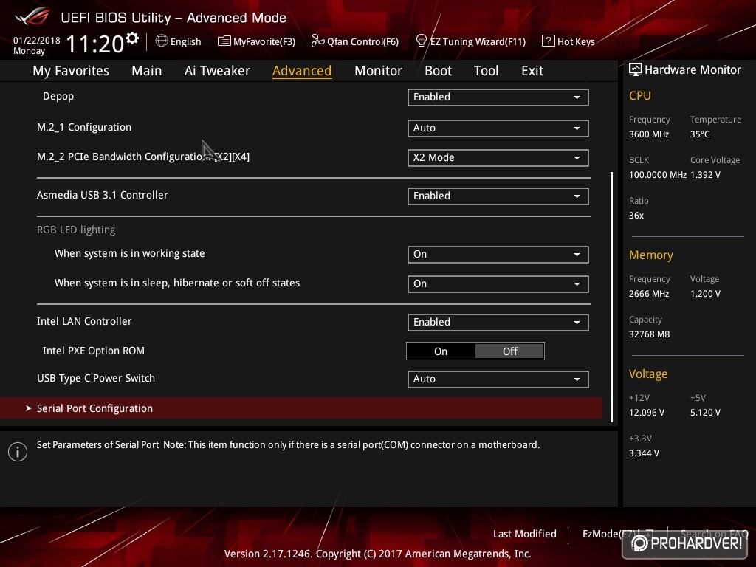Image resolution: width=756 pixels, height=567 pixels.
Task: Click the Qfan fan icon
Action: 317,41
